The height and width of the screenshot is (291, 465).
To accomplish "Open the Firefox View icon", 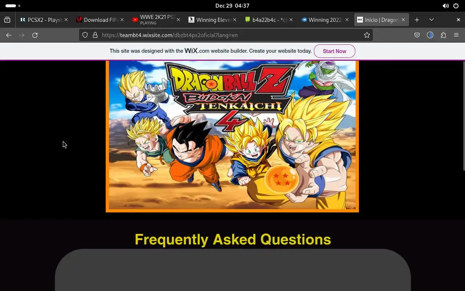I will click(7, 20).
